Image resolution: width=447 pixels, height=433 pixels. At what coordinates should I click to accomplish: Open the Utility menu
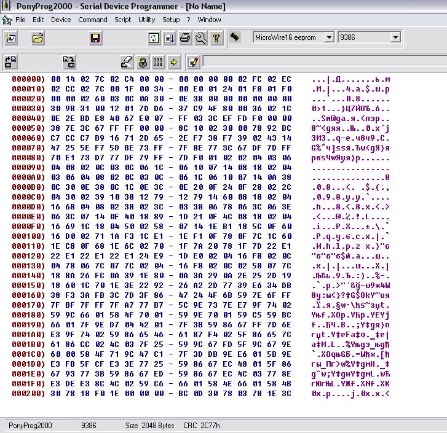[x=146, y=20]
